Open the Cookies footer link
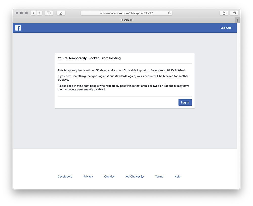Screen dimensions: 253x206 tap(109, 176)
